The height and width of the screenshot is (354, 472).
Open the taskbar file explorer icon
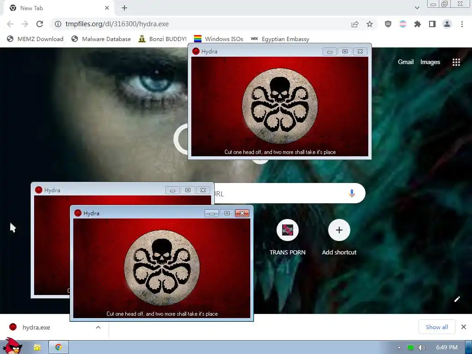tap(37, 348)
